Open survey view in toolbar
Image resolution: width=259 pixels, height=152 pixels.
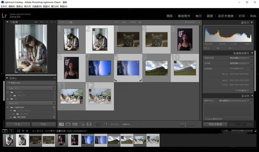(x=82, y=124)
